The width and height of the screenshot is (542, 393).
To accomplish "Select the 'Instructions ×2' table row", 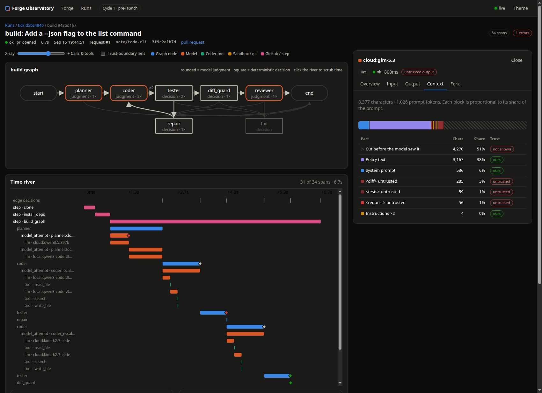I will 443,214.
